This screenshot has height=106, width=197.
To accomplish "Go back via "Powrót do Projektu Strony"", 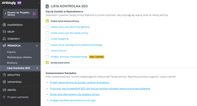I will point(20,13).
